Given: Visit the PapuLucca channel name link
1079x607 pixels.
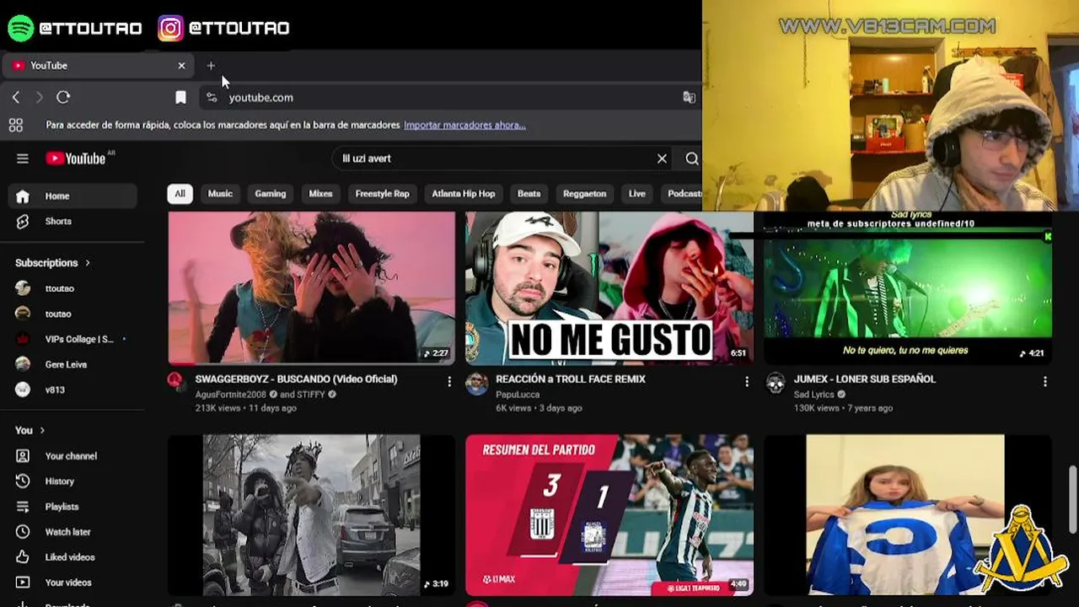Looking at the screenshot, I should coord(518,395).
